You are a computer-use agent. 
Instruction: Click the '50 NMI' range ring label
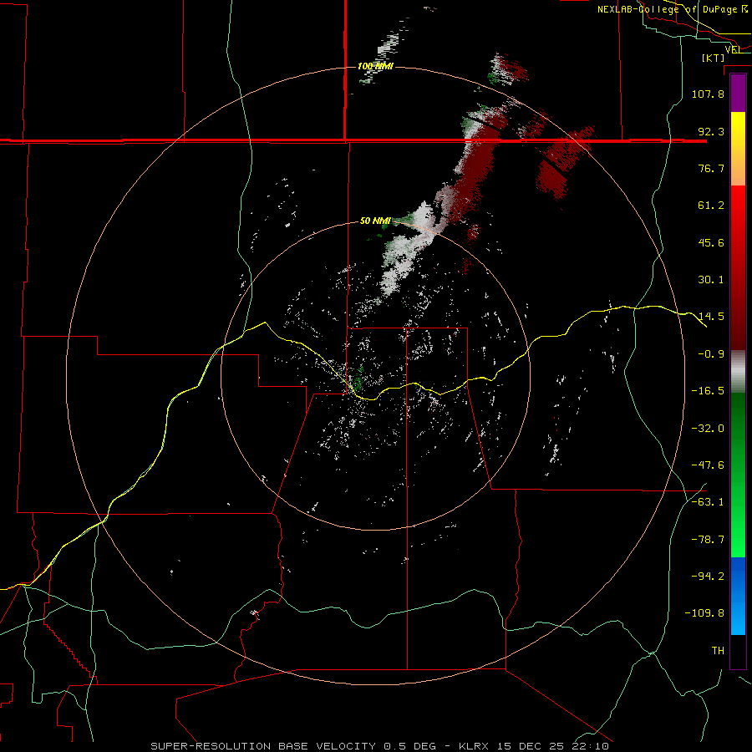click(x=375, y=221)
